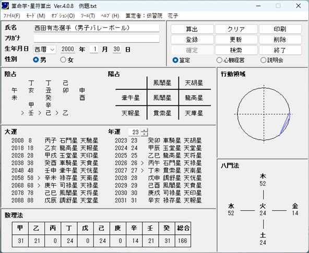
Task: Increase the 年運 age spinner value
Action: pos(144,130)
